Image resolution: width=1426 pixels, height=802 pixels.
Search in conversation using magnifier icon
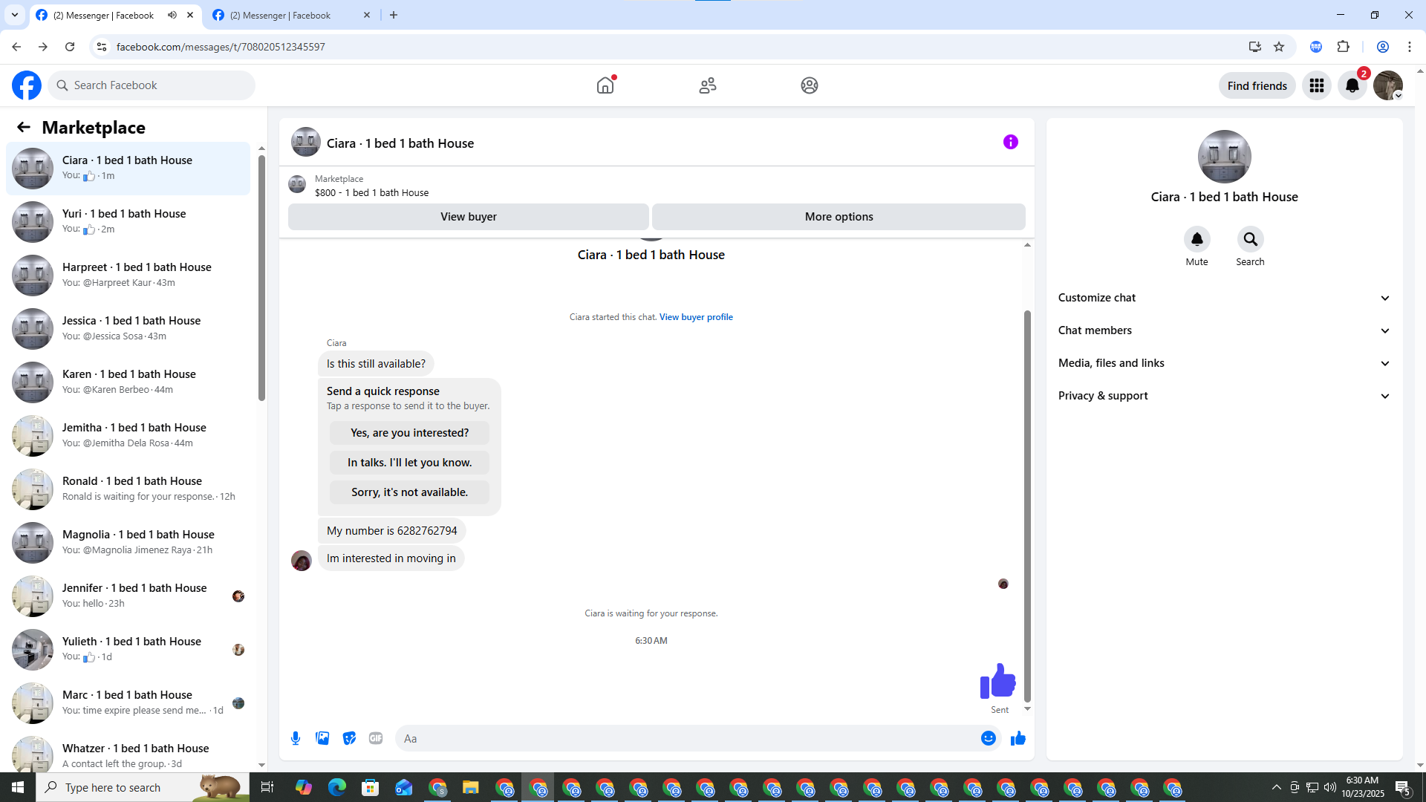[x=1250, y=239]
